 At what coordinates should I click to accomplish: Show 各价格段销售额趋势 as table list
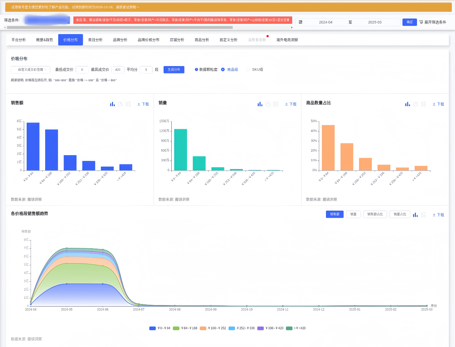click(x=423, y=215)
